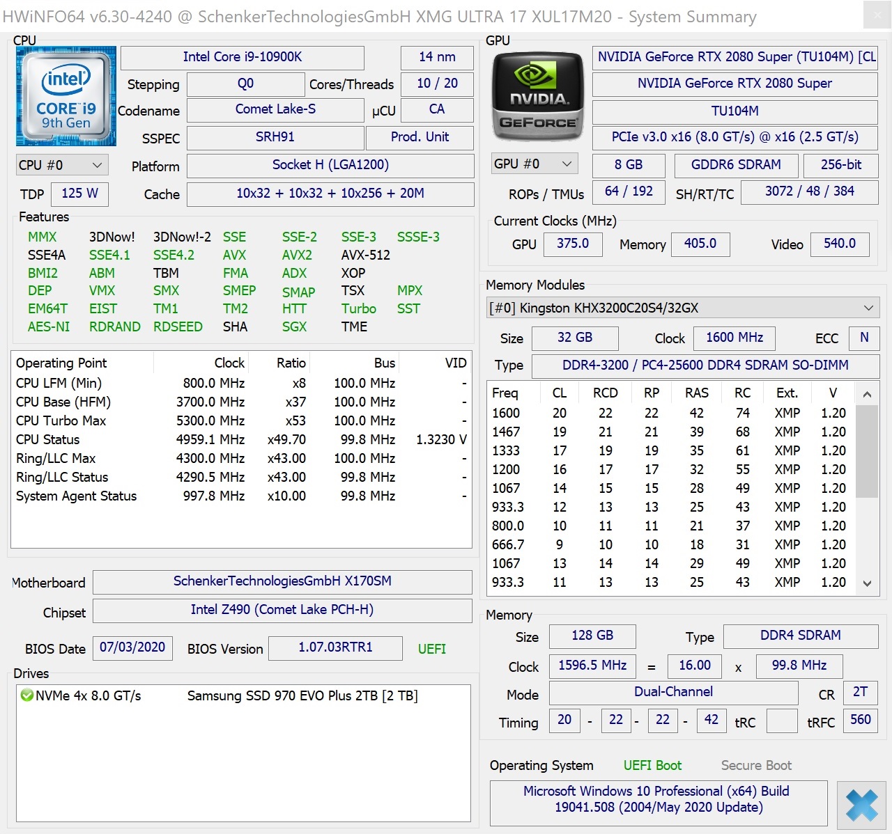
Task: Click the 1467 frequency timings row
Action: 670,432
